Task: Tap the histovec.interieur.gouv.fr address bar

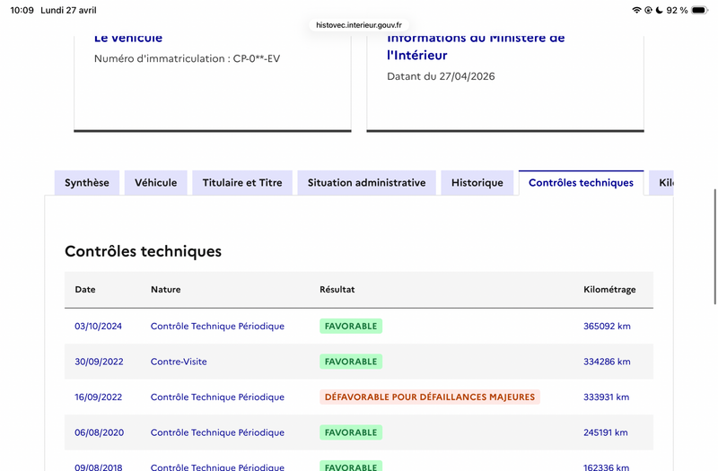Action: pos(359,25)
